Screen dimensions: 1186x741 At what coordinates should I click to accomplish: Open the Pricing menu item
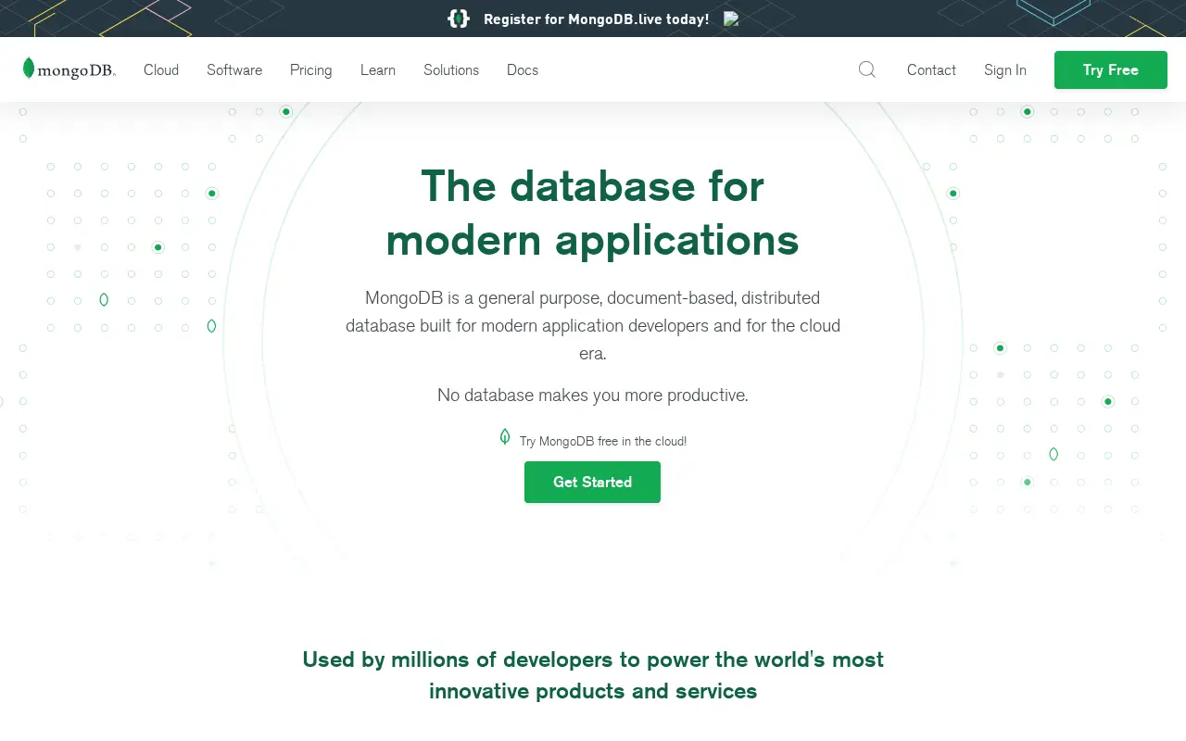(x=311, y=69)
